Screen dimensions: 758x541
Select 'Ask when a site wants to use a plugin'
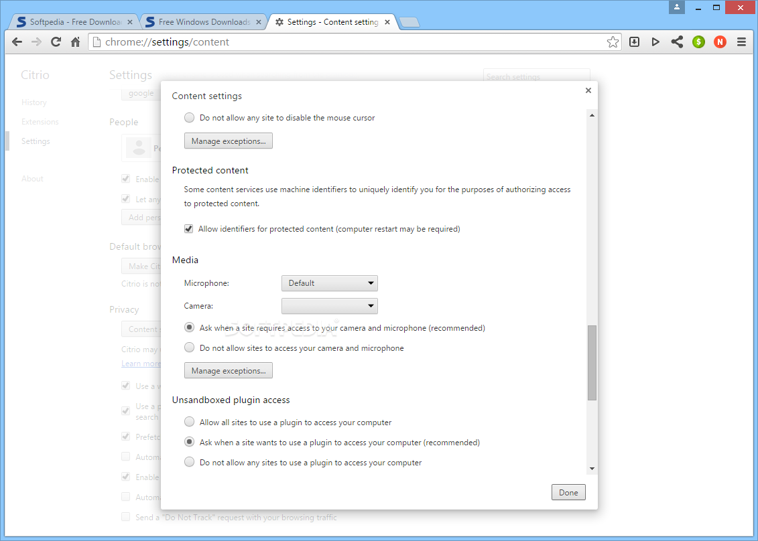coord(190,442)
